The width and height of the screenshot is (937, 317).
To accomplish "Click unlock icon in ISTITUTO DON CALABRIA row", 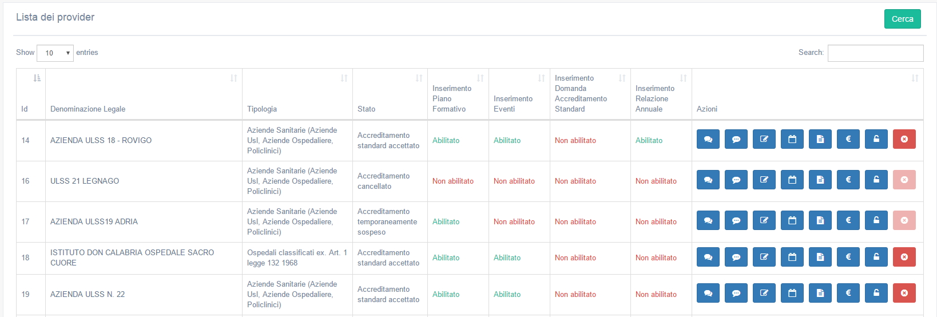I will tap(876, 257).
